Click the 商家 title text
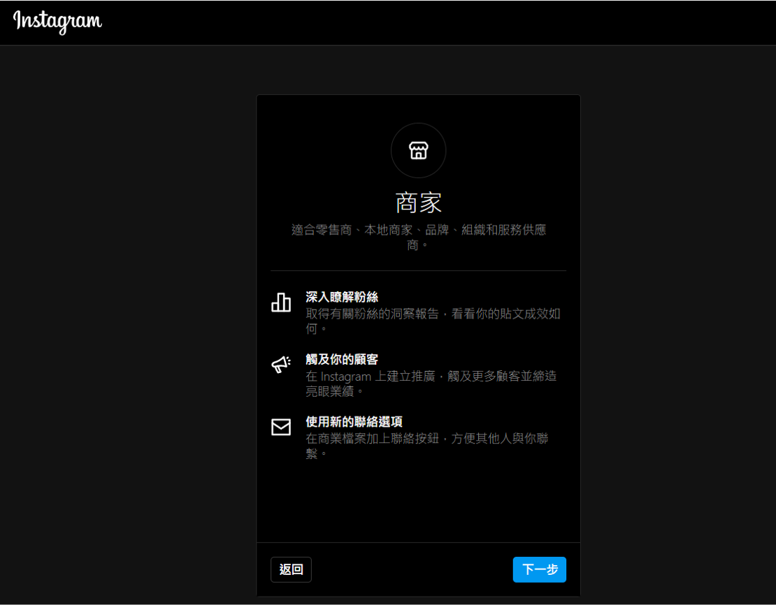 pyautogui.click(x=418, y=203)
